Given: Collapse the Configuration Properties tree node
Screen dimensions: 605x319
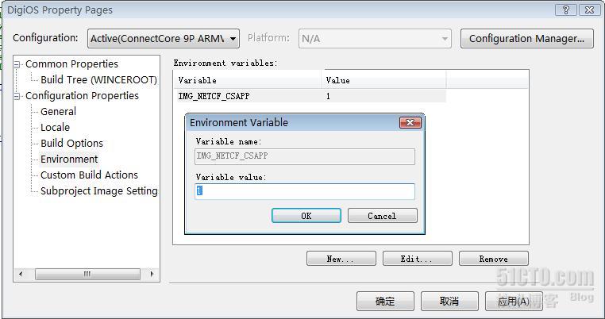Looking at the screenshot, I should (17, 96).
